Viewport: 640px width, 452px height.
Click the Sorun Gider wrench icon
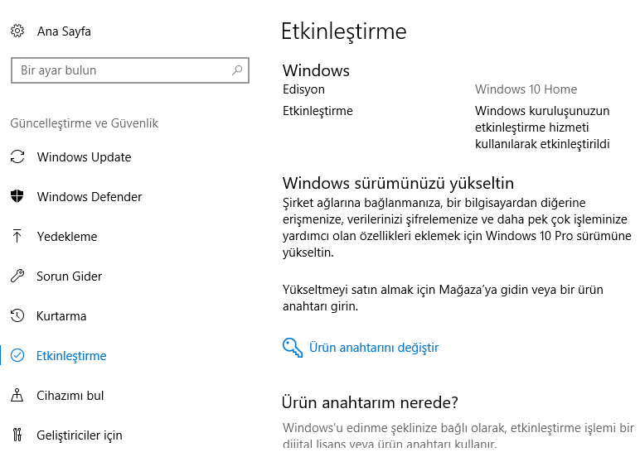17,276
